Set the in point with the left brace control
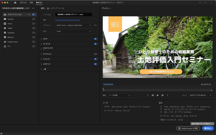Image resolution: width=216 pixels, height=135 pixels. (x=148, y=95)
